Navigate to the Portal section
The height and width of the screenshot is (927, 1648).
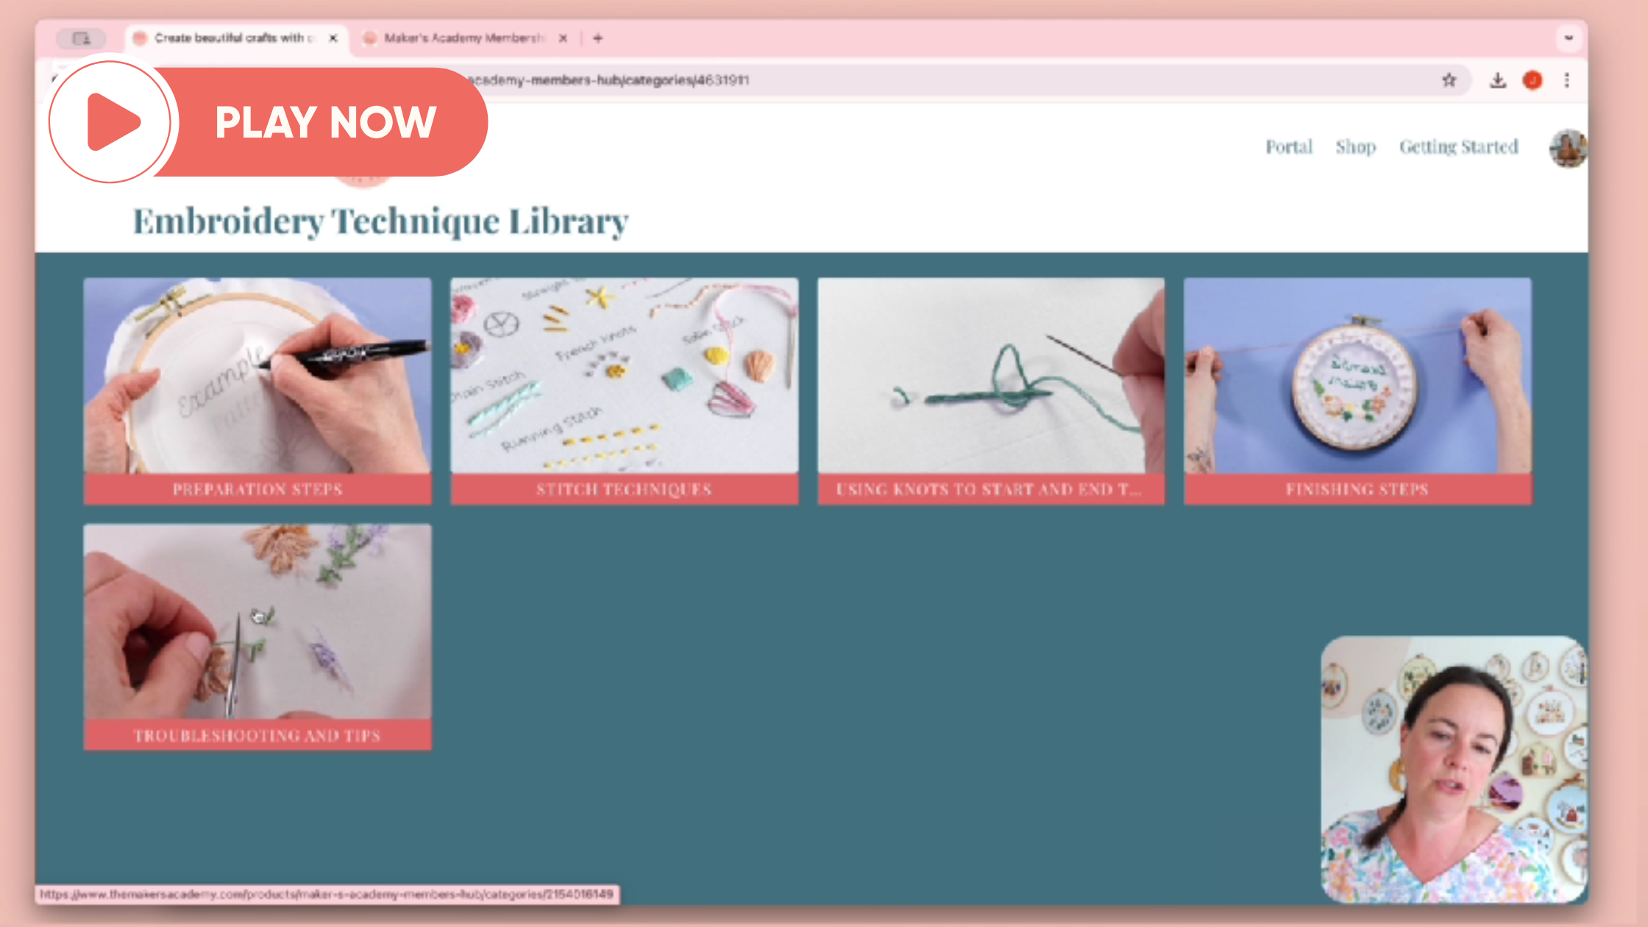[x=1289, y=146]
